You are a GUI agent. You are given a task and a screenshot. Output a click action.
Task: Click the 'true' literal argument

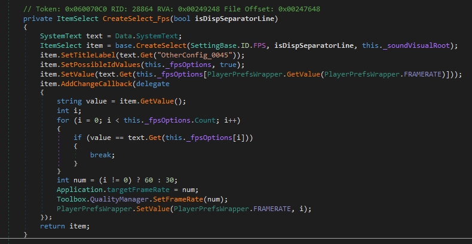tap(228, 65)
